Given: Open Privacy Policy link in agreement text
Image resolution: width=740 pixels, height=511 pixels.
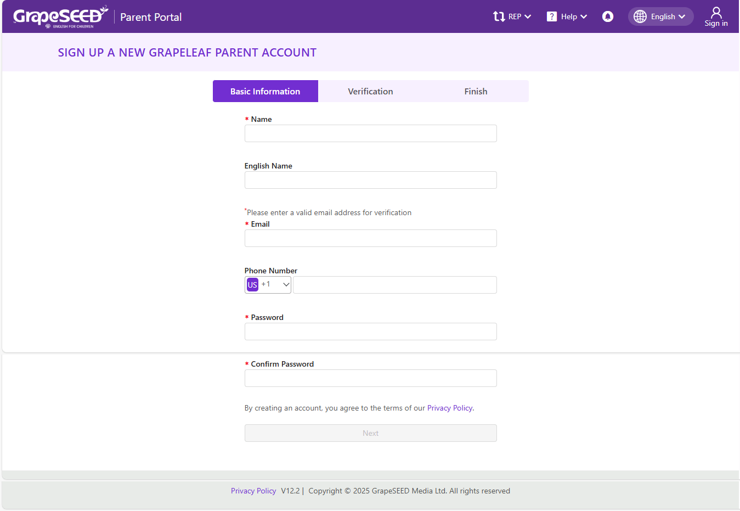Looking at the screenshot, I should [450, 408].
